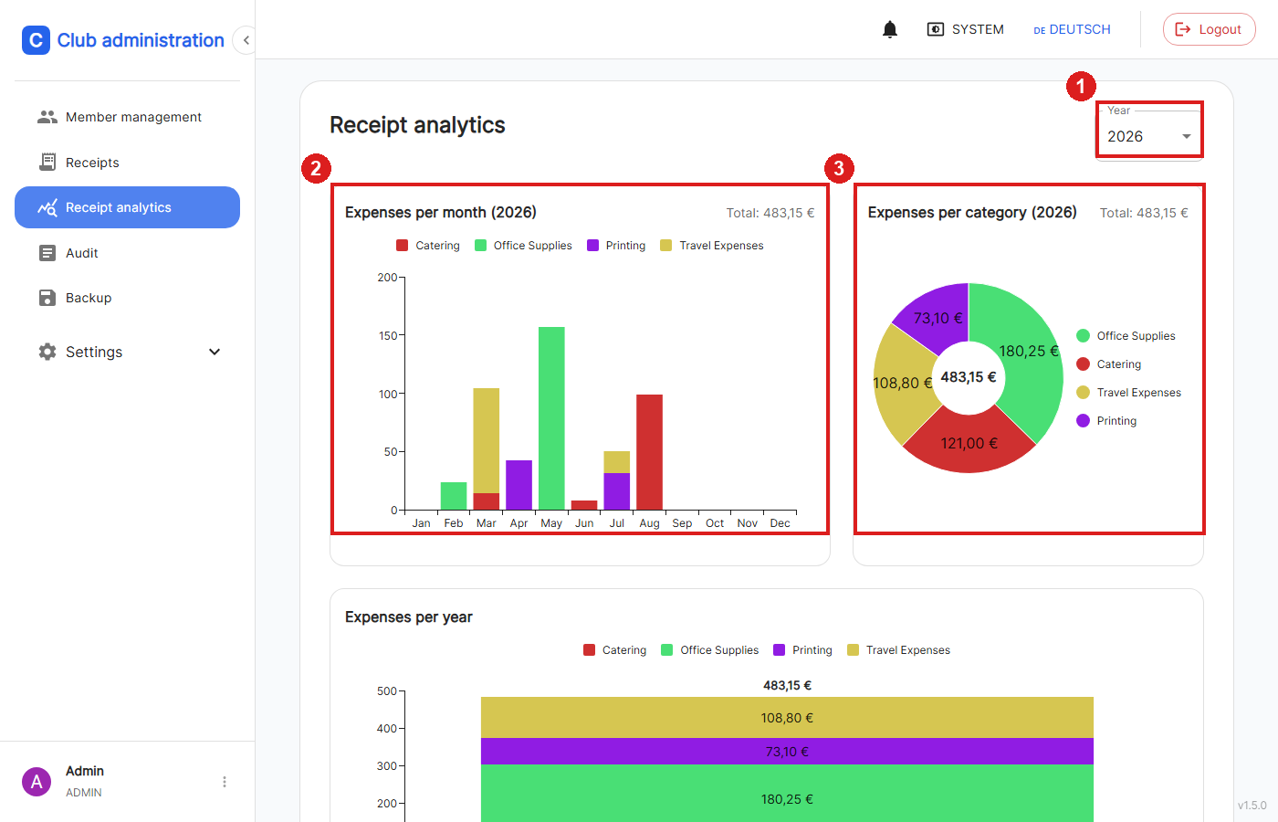This screenshot has width=1278, height=822.
Task: Open Backup page
Action: [x=127, y=298]
